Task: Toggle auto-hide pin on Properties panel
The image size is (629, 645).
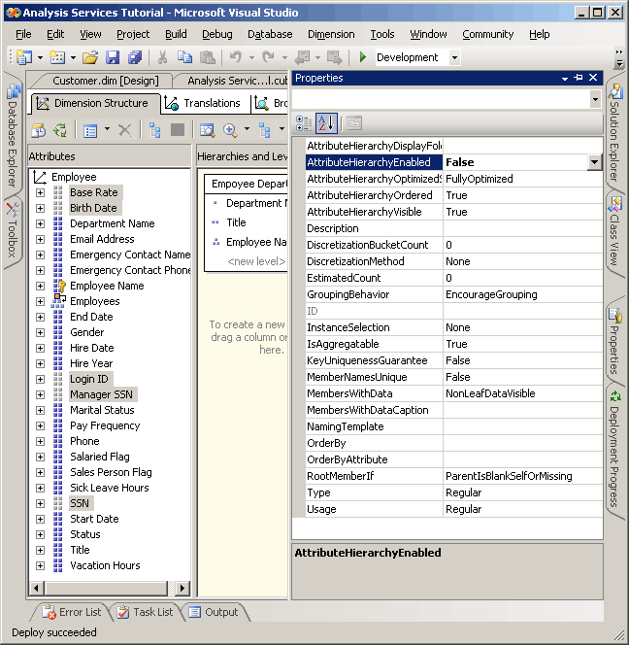Action: pos(579,78)
